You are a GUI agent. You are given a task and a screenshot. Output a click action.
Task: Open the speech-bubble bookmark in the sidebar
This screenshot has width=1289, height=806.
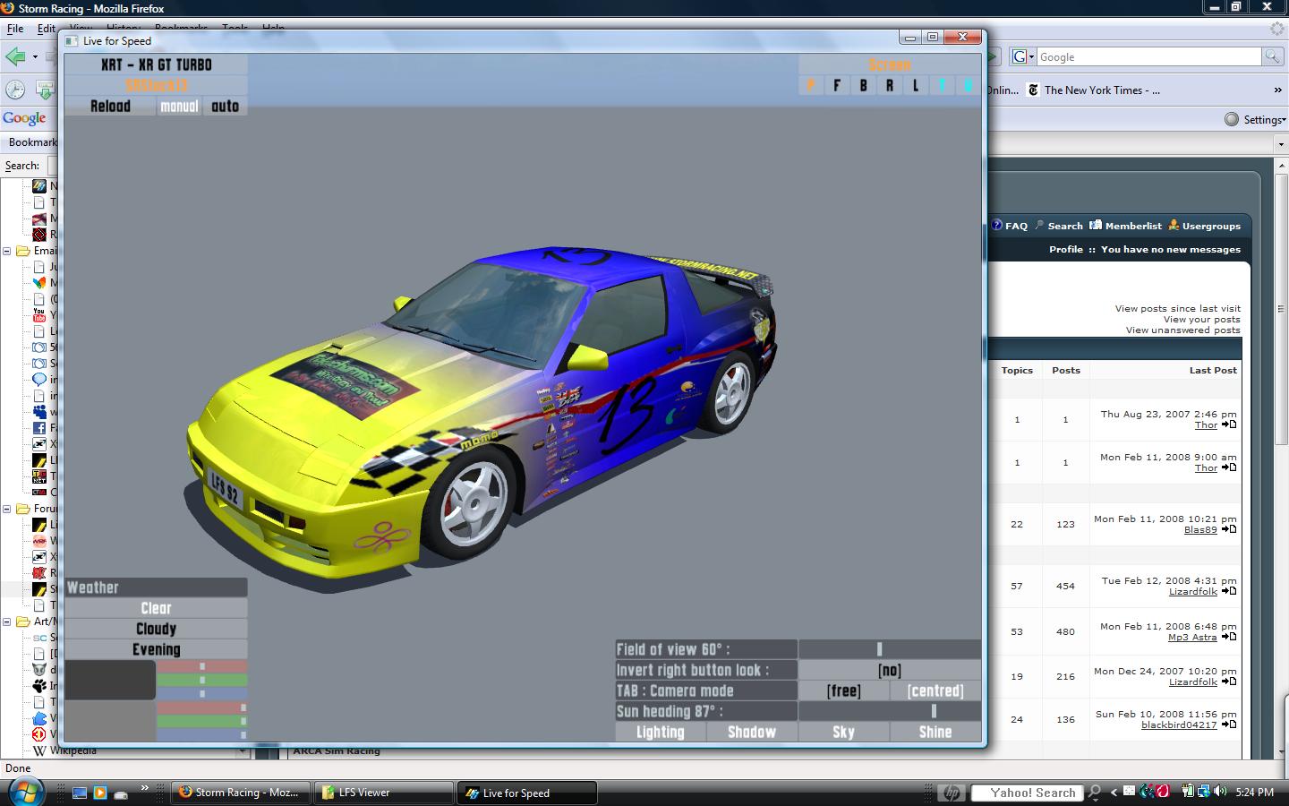[x=39, y=380]
